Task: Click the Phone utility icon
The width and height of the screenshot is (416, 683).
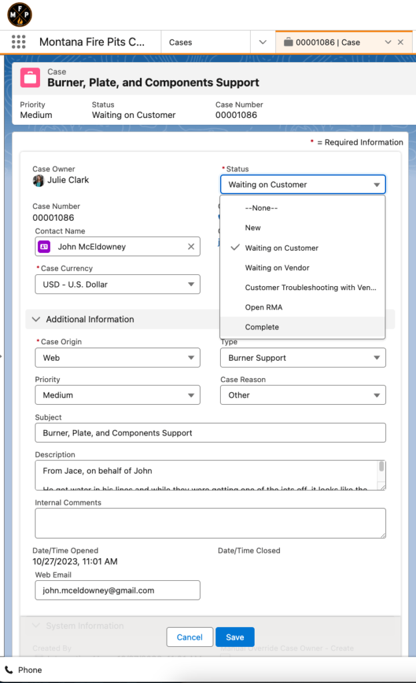Action: click(9, 670)
